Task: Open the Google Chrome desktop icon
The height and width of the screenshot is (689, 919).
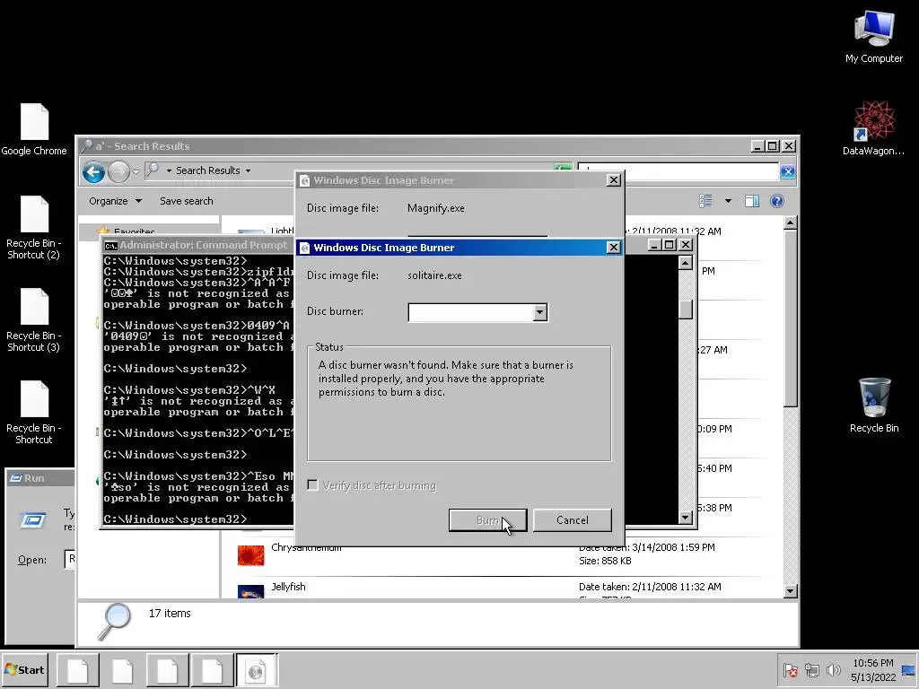Action: 34,129
